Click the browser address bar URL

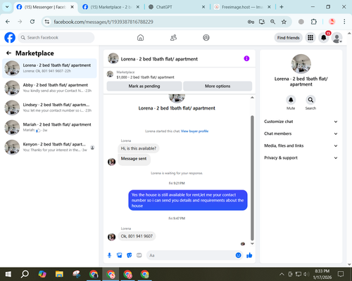103,22
